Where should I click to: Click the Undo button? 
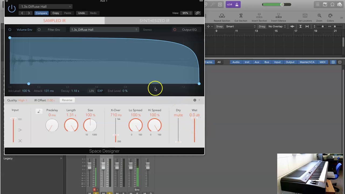click(81, 13)
